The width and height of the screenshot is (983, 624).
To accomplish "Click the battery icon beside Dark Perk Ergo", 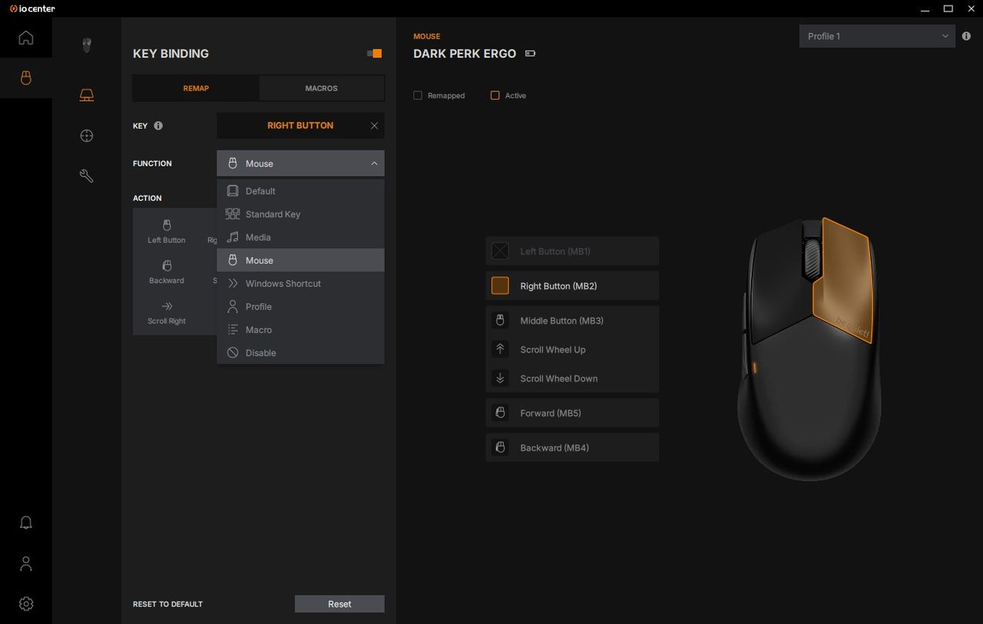I will tap(530, 54).
